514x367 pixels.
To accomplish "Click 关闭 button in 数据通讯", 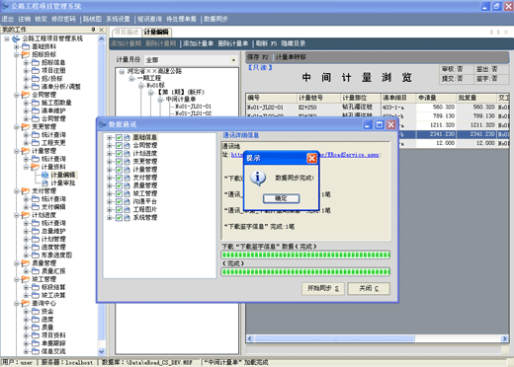I will point(369,288).
